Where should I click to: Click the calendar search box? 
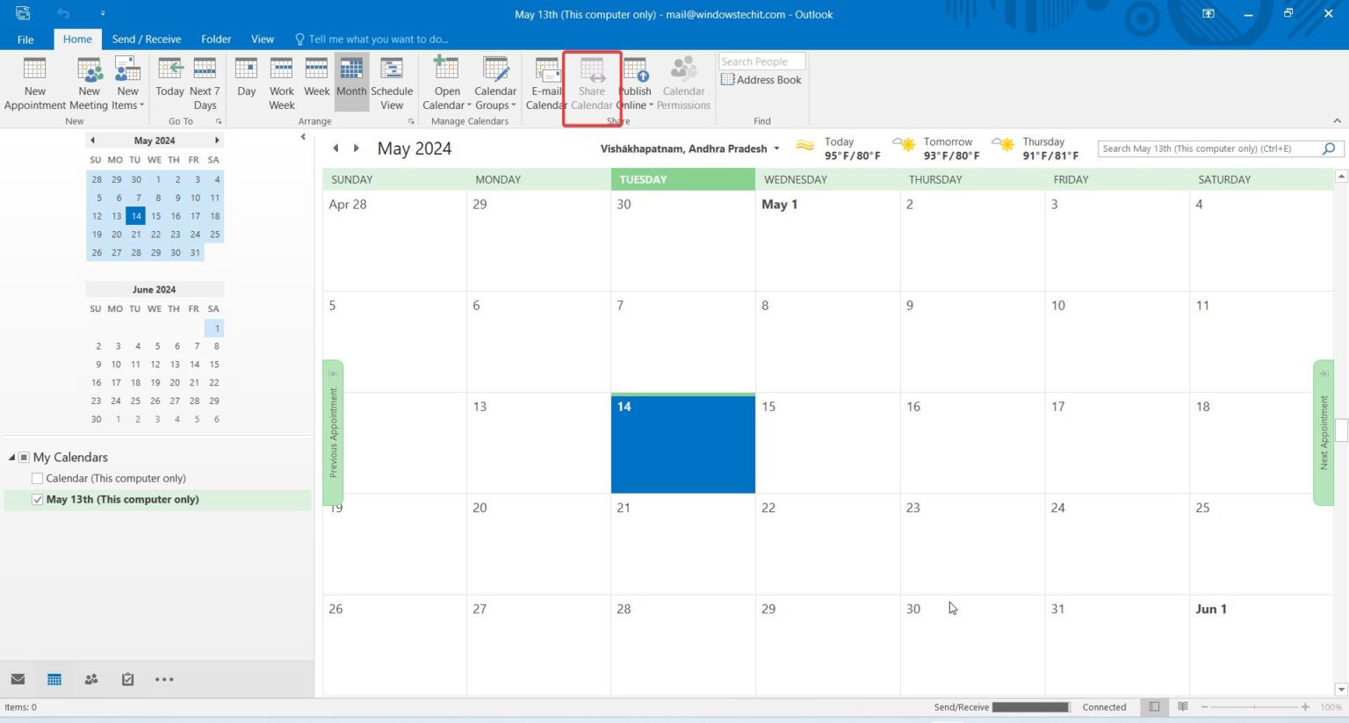[1212, 148]
